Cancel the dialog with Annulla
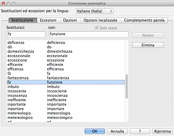 (x=117, y=131)
